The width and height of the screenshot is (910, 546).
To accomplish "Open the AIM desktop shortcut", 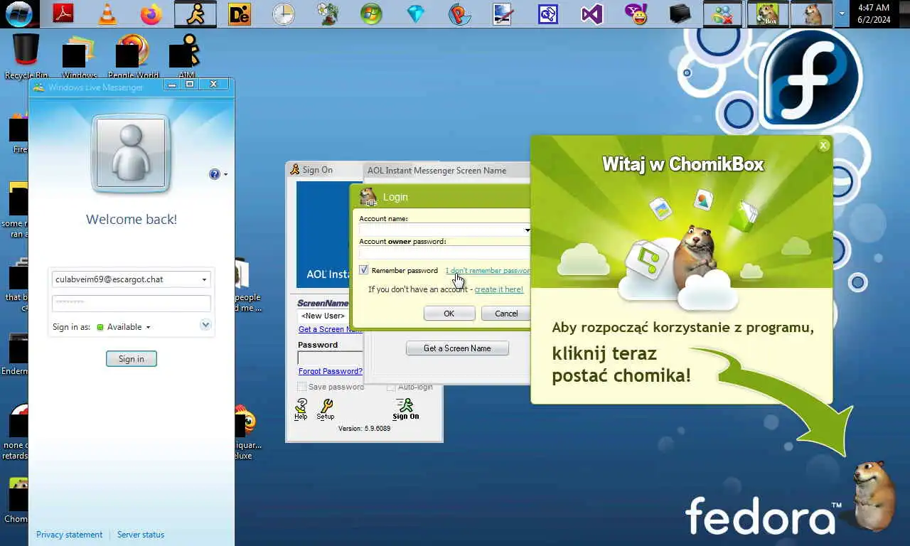I will click(186, 56).
